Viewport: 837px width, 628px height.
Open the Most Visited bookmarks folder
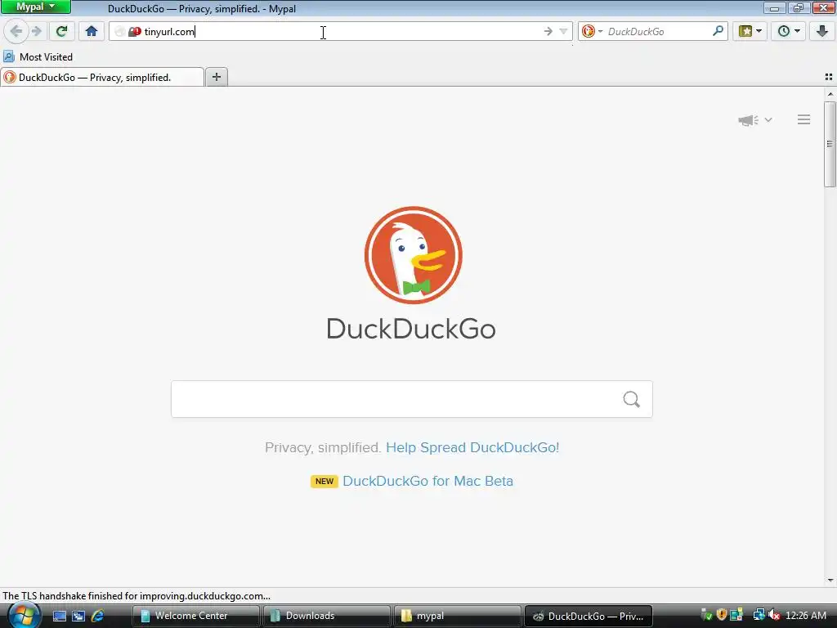[38, 56]
